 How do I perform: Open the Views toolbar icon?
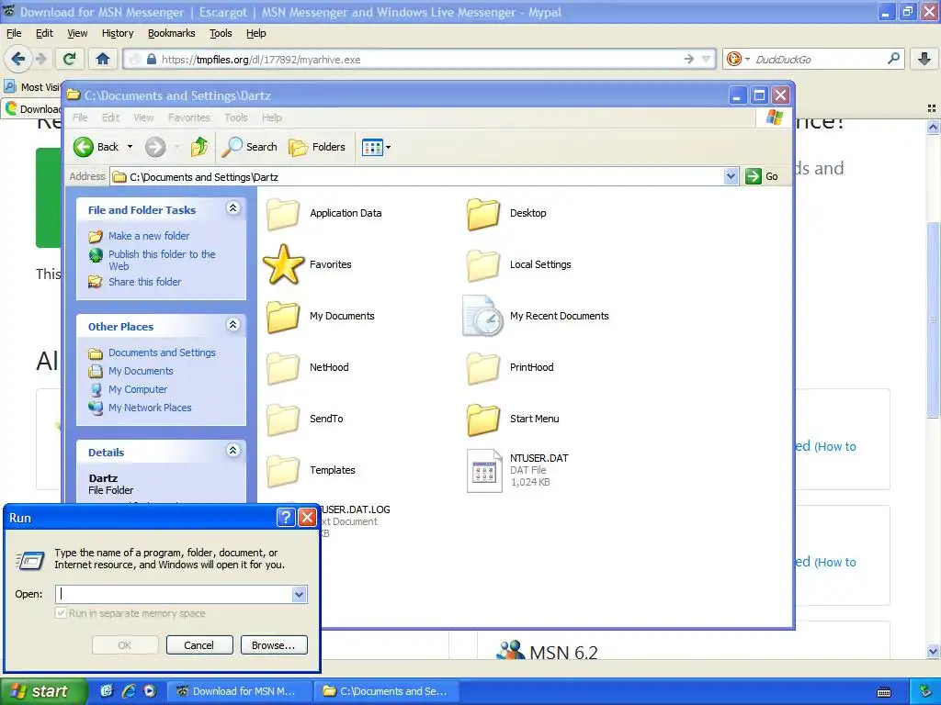(x=372, y=147)
